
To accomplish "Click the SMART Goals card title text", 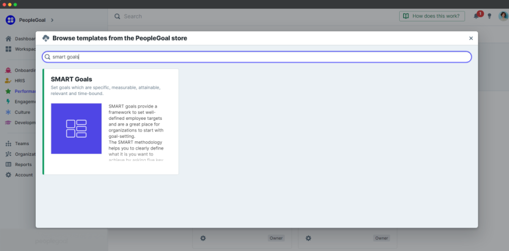I will coord(72,79).
